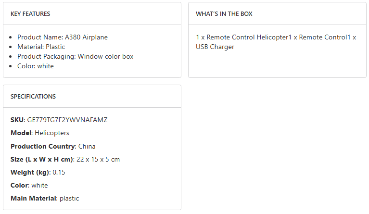This screenshot has width=369, height=214.
Task: Click the Helicopters model value
Action: (x=52, y=133)
